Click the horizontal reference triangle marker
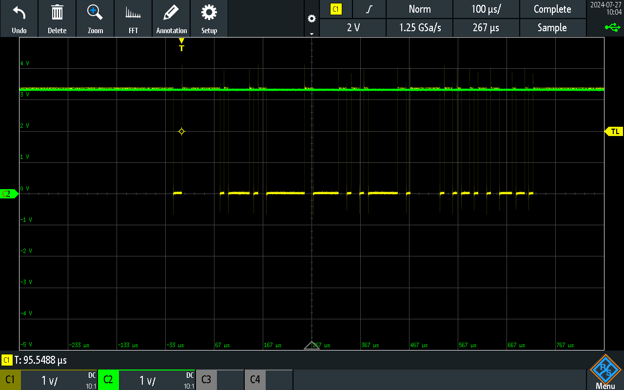 312,346
